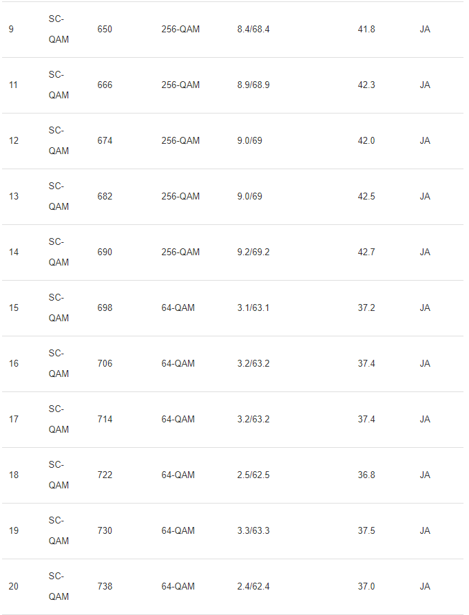The width and height of the screenshot is (469, 615).
Task: Select channel number 14 cell
Action: click(x=14, y=252)
